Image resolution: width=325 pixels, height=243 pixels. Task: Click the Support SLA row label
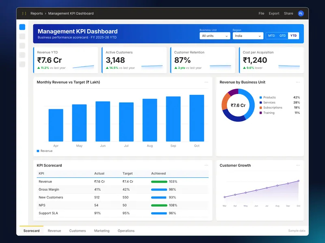48,213
